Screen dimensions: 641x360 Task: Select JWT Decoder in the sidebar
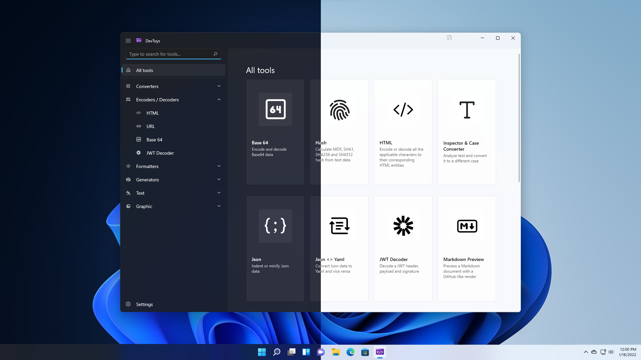coord(160,153)
